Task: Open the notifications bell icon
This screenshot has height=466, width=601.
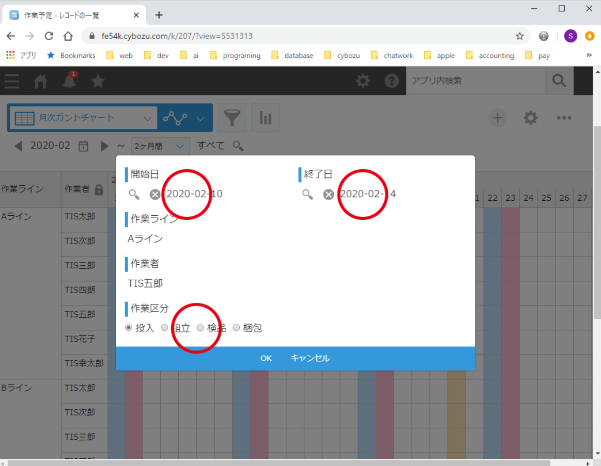Action: pos(69,81)
